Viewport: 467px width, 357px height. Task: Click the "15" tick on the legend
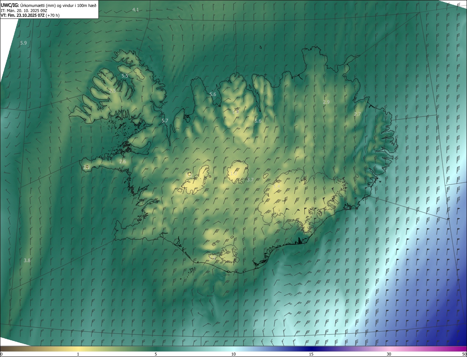pyautogui.click(x=311, y=354)
